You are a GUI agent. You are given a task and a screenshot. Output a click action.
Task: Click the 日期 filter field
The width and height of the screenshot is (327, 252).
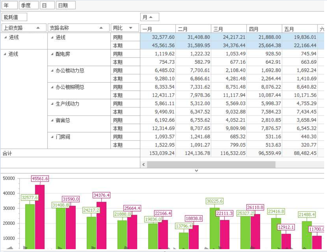click(66, 5)
